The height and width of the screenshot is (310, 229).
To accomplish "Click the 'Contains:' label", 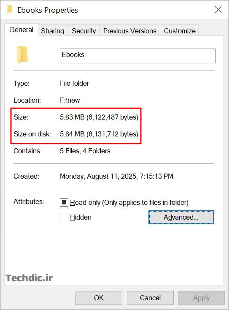I will pyautogui.click(x=27, y=151).
